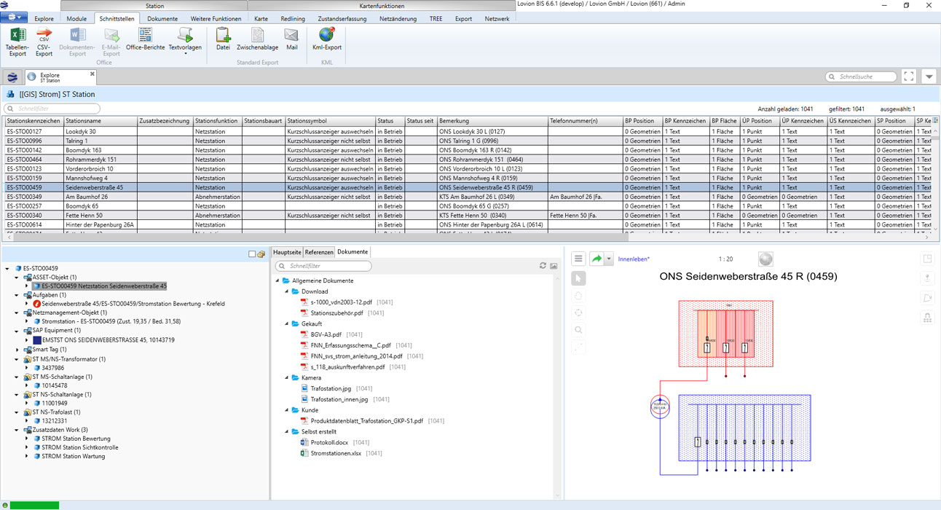Click Schnellsuche search field
941x510 pixels.
pos(860,76)
